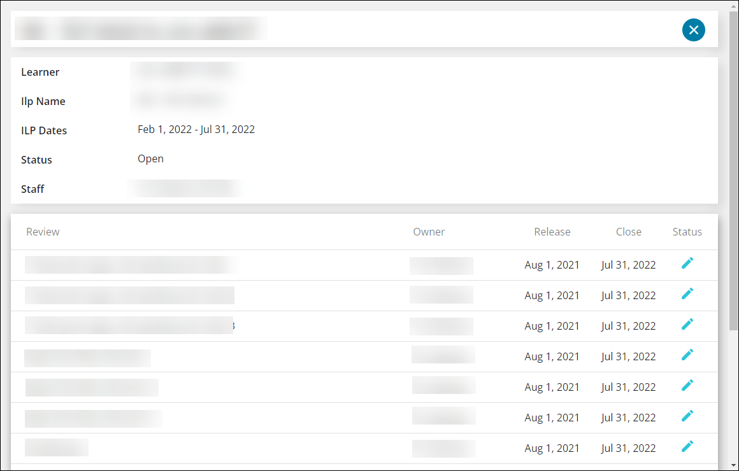Click the edit pencil on the fifth review row
739x471 pixels.
(x=687, y=385)
